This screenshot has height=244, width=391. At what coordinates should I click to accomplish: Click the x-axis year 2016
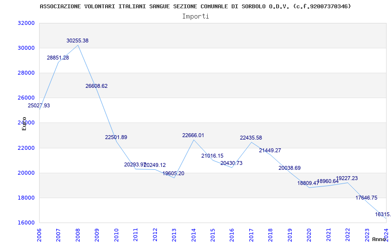(x=232, y=235)
